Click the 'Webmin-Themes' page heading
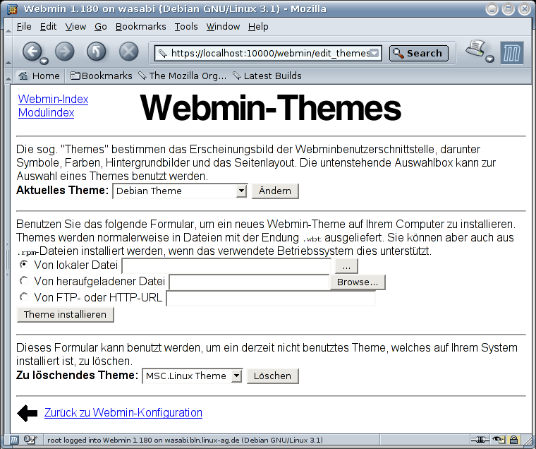 [270, 108]
